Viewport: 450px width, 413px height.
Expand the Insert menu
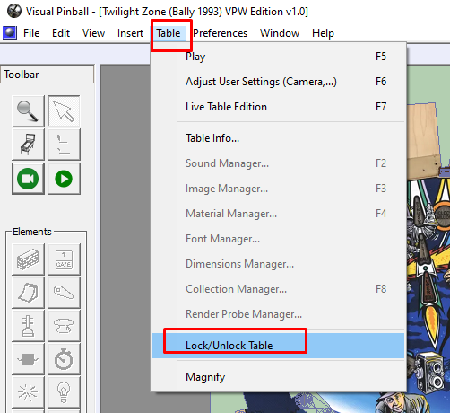point(130,33)
